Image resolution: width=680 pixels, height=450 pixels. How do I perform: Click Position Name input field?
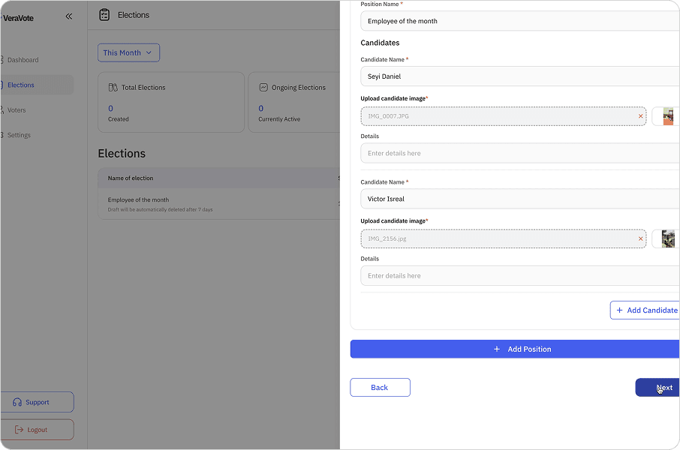tap(518, 21)
